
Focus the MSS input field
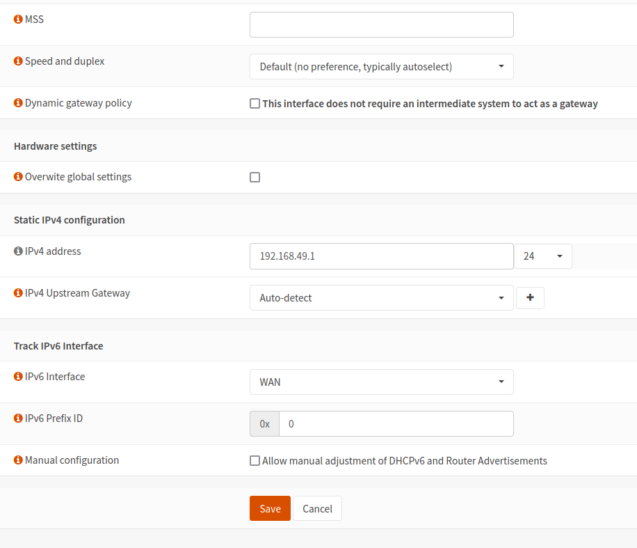pos(381,24)
